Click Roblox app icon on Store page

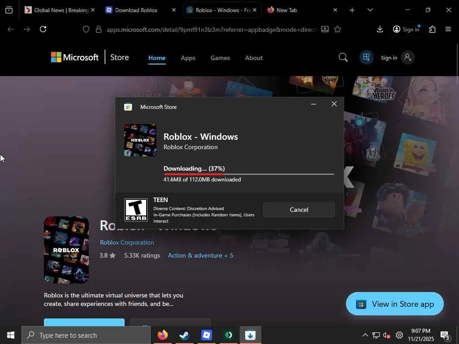(66, 250)
